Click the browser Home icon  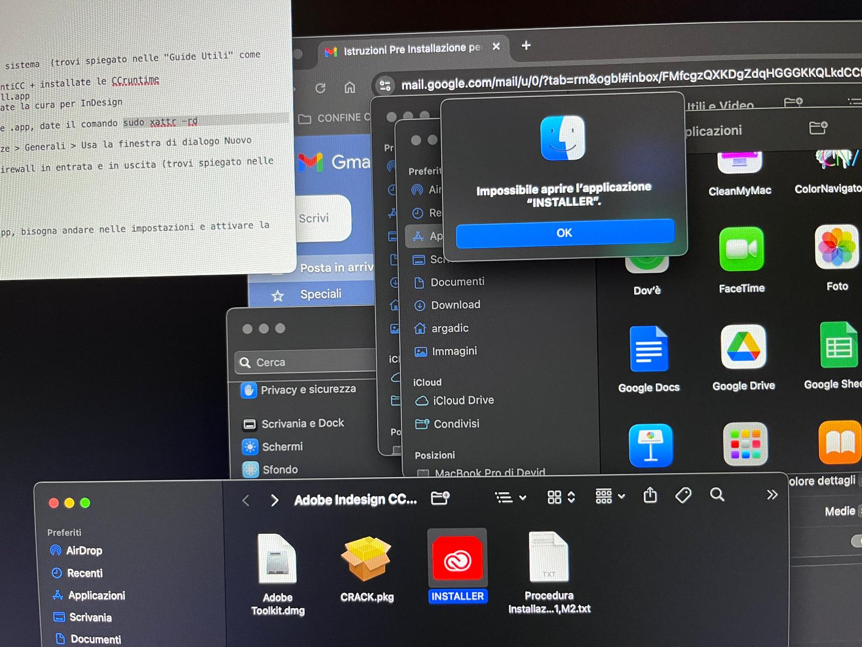click(350, 87)
